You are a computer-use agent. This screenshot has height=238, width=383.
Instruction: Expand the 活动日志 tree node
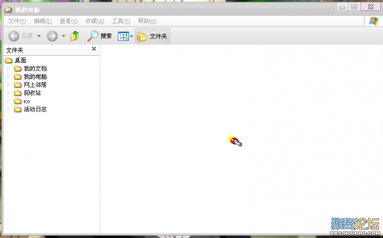[8, 109]
